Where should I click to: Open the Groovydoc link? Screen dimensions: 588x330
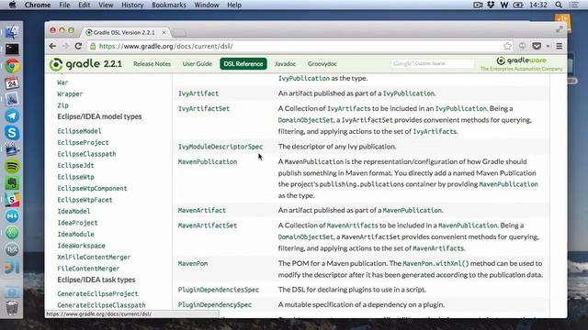[322, 64]
